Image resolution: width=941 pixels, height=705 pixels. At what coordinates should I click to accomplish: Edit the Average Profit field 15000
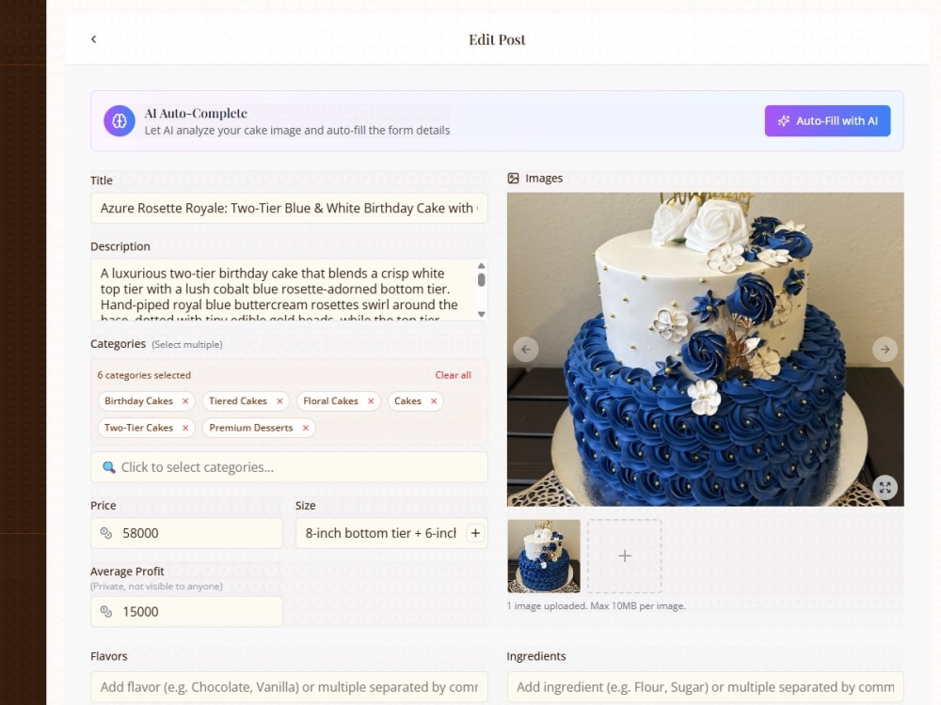[x=186, y=612]
